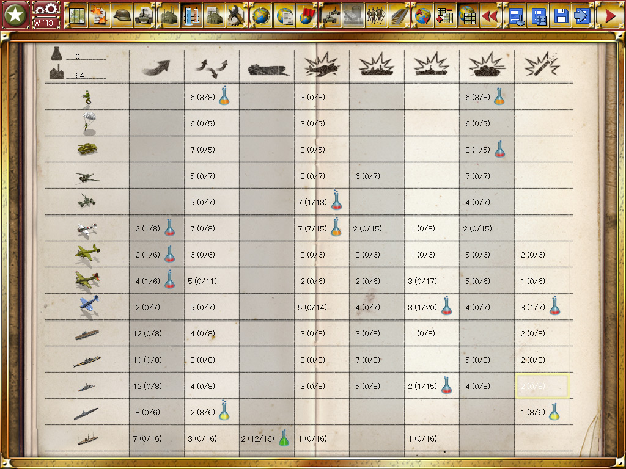Screen dimensions: 626x469
Task: Open settings with the gears icon
Action: point(46,9)
